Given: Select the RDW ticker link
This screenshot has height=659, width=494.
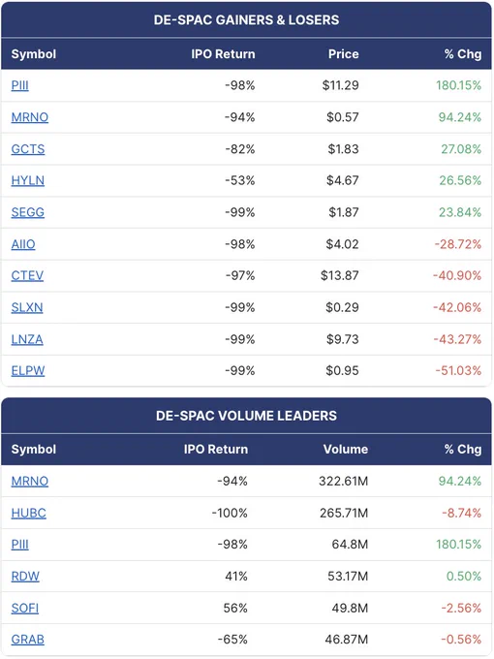Looking at the screenshot, I should [x=25, y=577].
